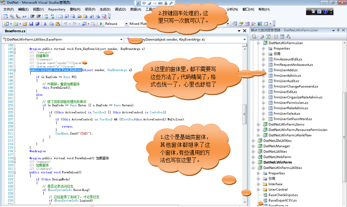Expand the FrmUserAdd.cs file node
Image resolution: width=347 pixels, height=207 pixels.
click(x=264, y=70)
